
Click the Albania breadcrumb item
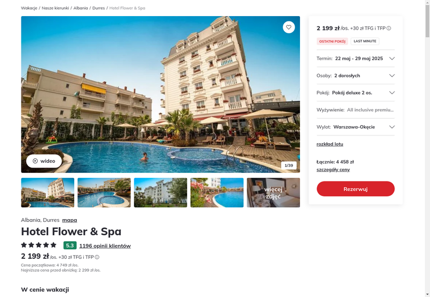click(81, 8)
